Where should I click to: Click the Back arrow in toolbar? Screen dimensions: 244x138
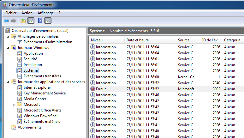tap(6, 21)
